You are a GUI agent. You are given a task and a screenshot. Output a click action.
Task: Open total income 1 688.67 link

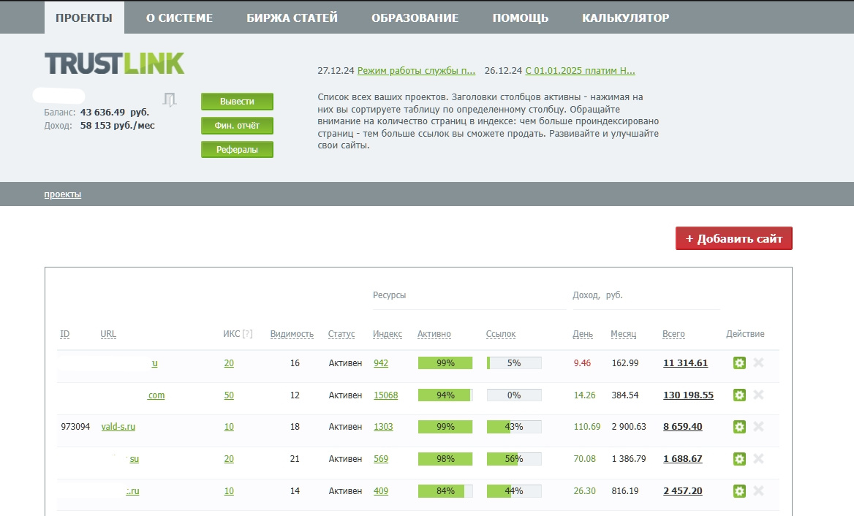coord(682,459)
